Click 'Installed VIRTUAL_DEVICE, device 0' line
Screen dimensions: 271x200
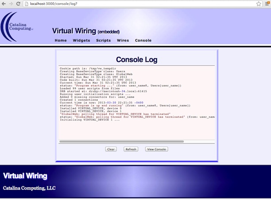point(91,108)
